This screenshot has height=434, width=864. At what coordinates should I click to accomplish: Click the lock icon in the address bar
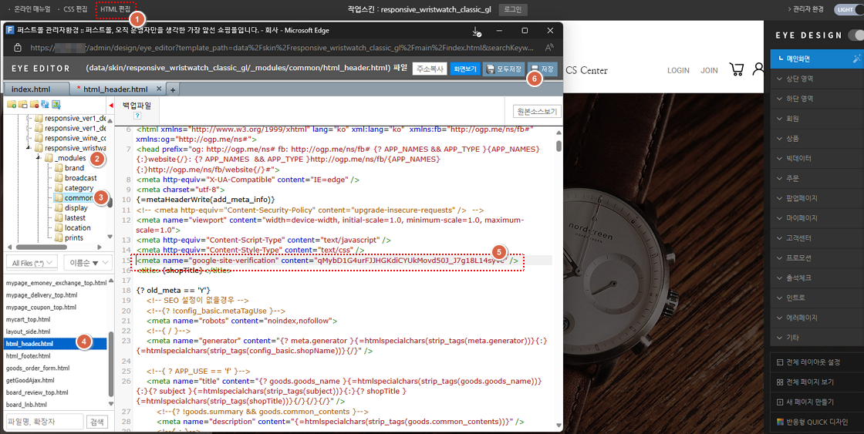pos(17,48)
